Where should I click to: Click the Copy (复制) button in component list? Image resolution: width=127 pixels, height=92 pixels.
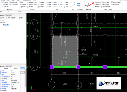point(8,18)
